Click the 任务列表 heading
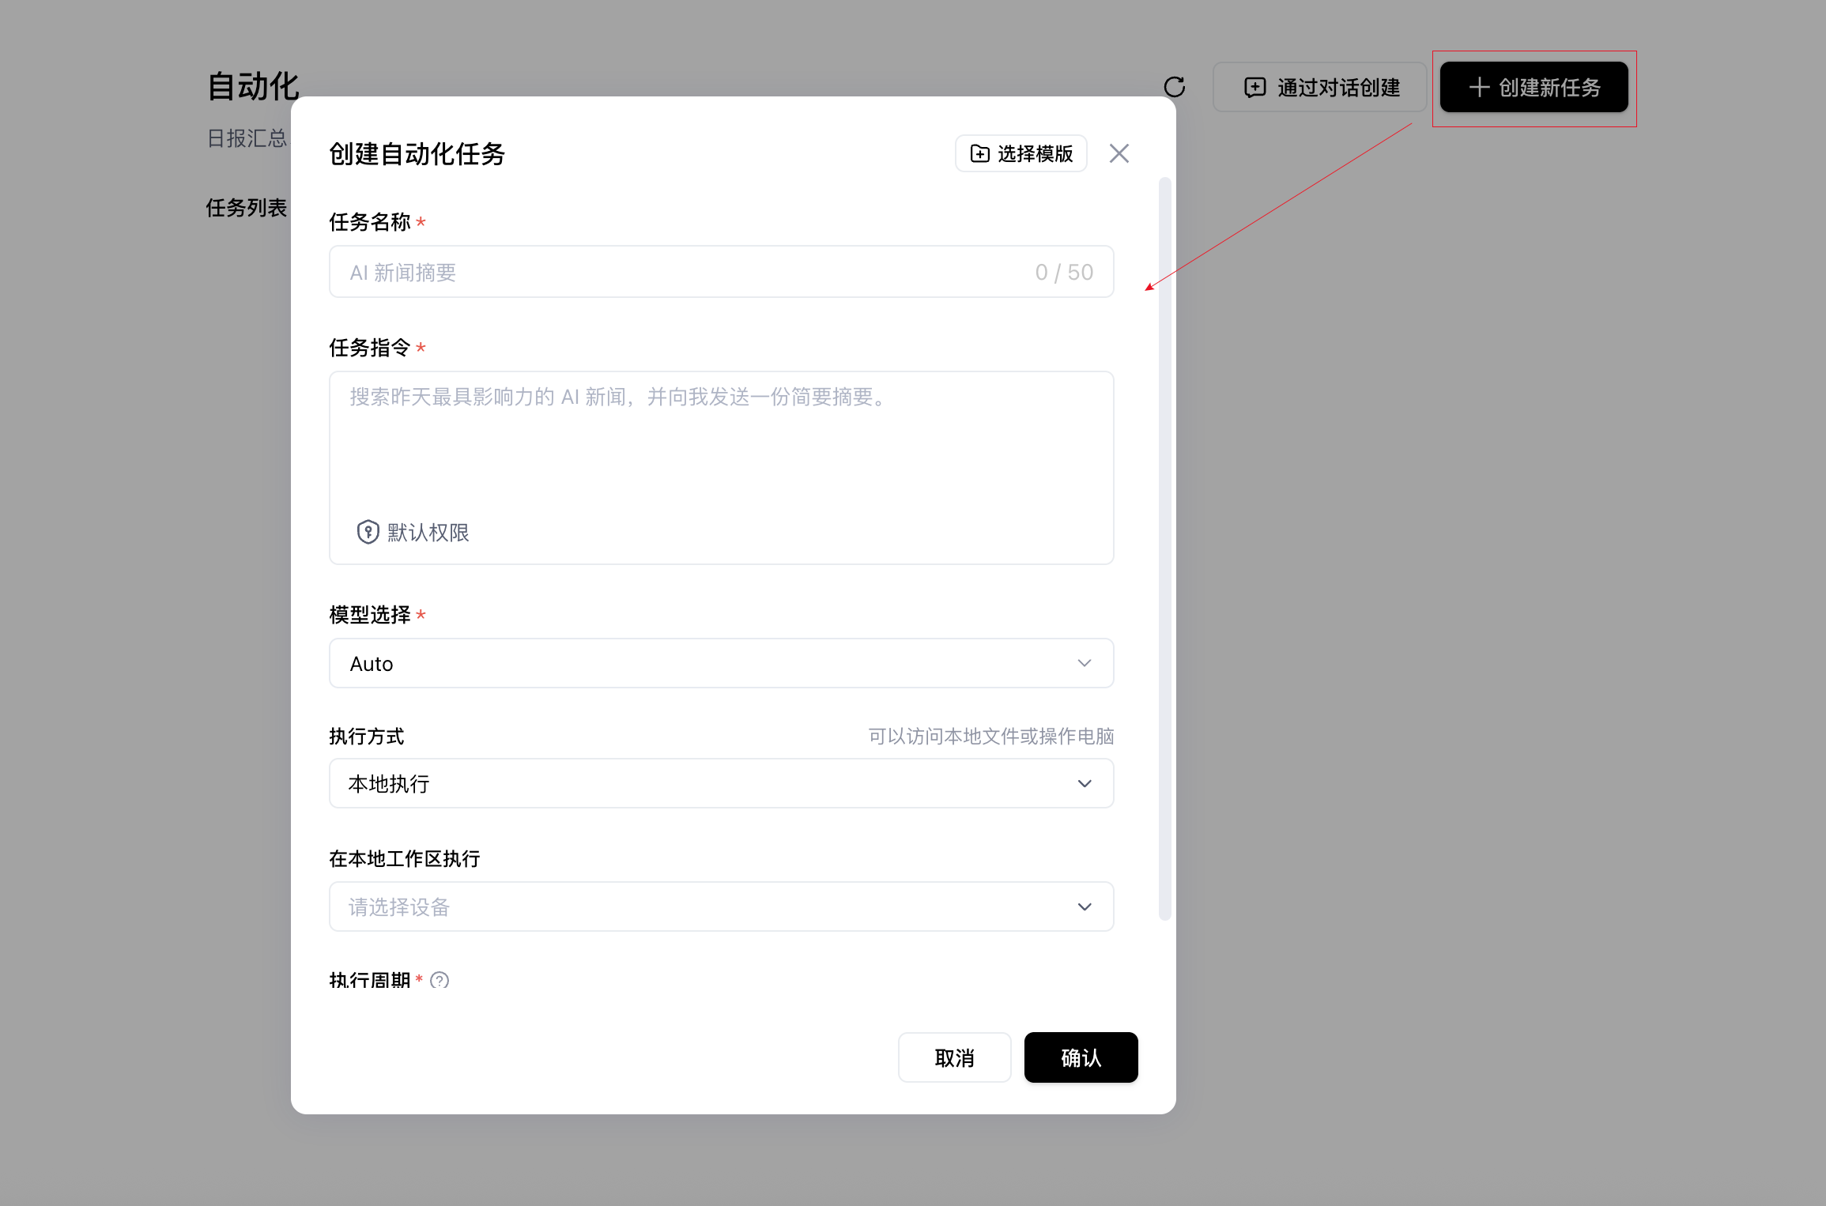This screenshot has height=1206, width=1826. (246, 208)
